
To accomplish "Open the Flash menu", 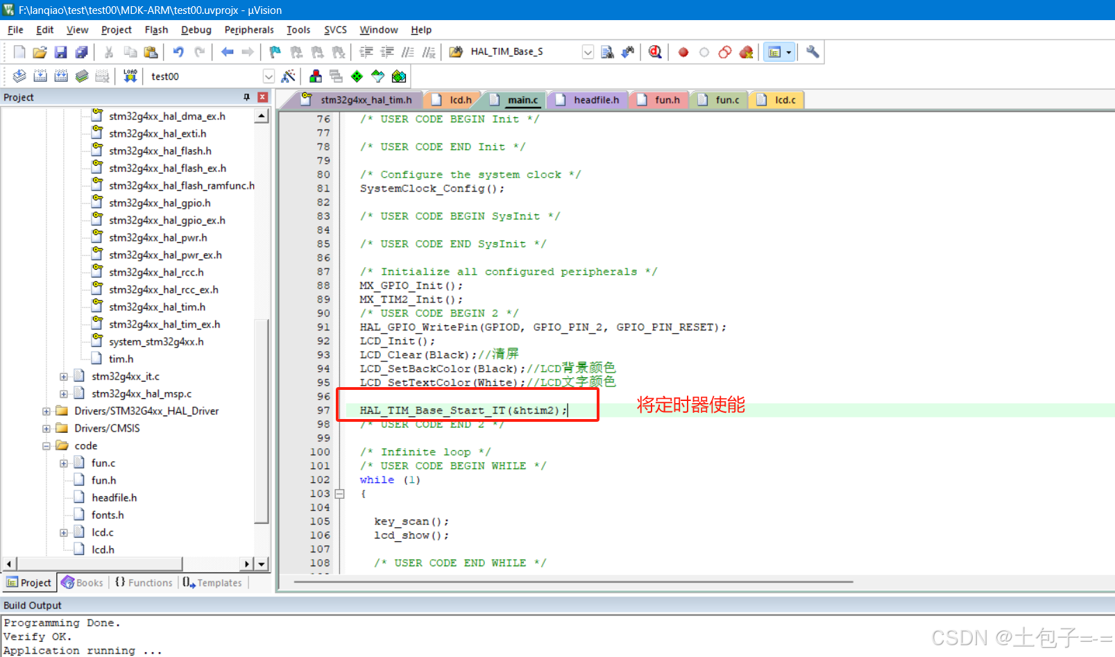I will [156, 30].
